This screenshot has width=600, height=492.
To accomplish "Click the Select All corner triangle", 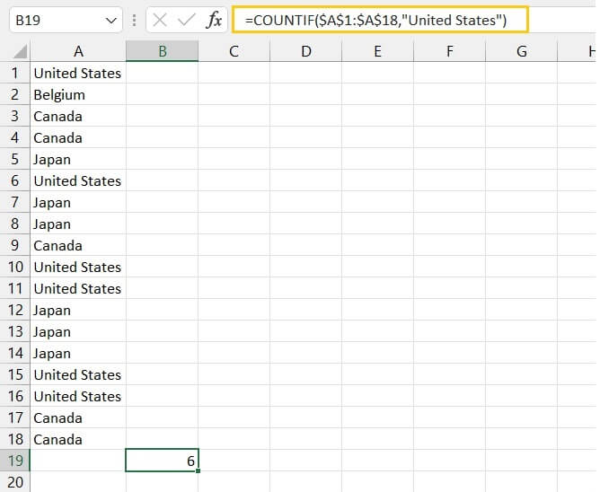I will point(15,52).
